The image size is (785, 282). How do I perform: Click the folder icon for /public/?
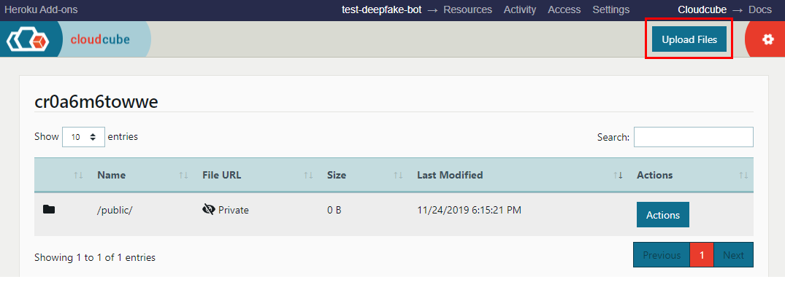[x=49, y=210]
